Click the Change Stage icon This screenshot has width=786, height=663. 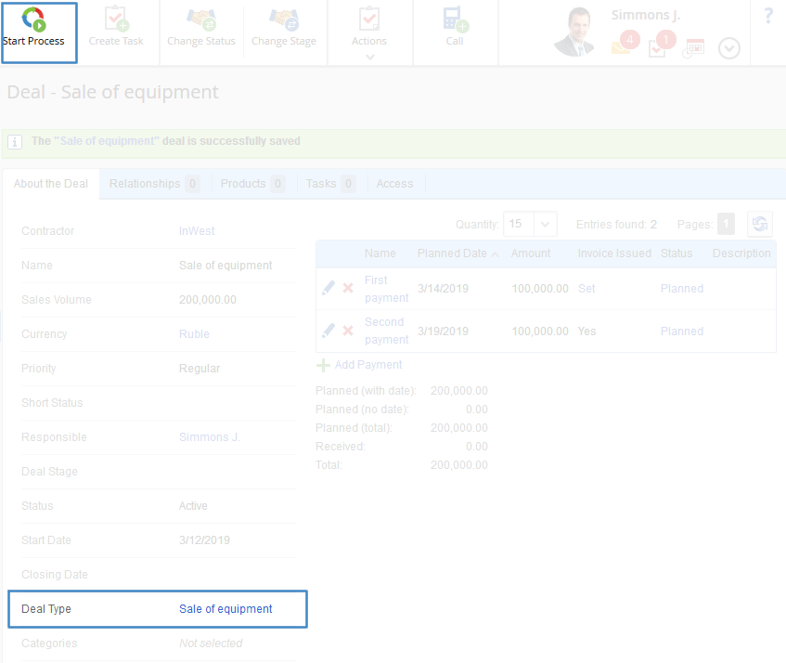(x=284, y=19)
